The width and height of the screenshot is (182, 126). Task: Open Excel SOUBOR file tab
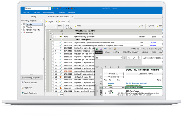(99, 52)
